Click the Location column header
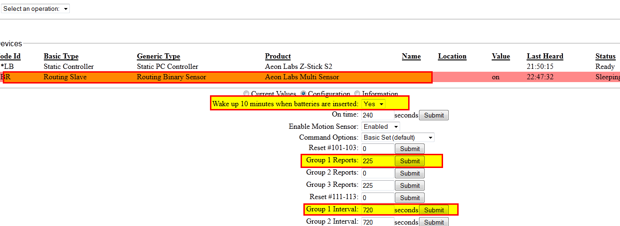620x226 pixels. pos(452,56)
